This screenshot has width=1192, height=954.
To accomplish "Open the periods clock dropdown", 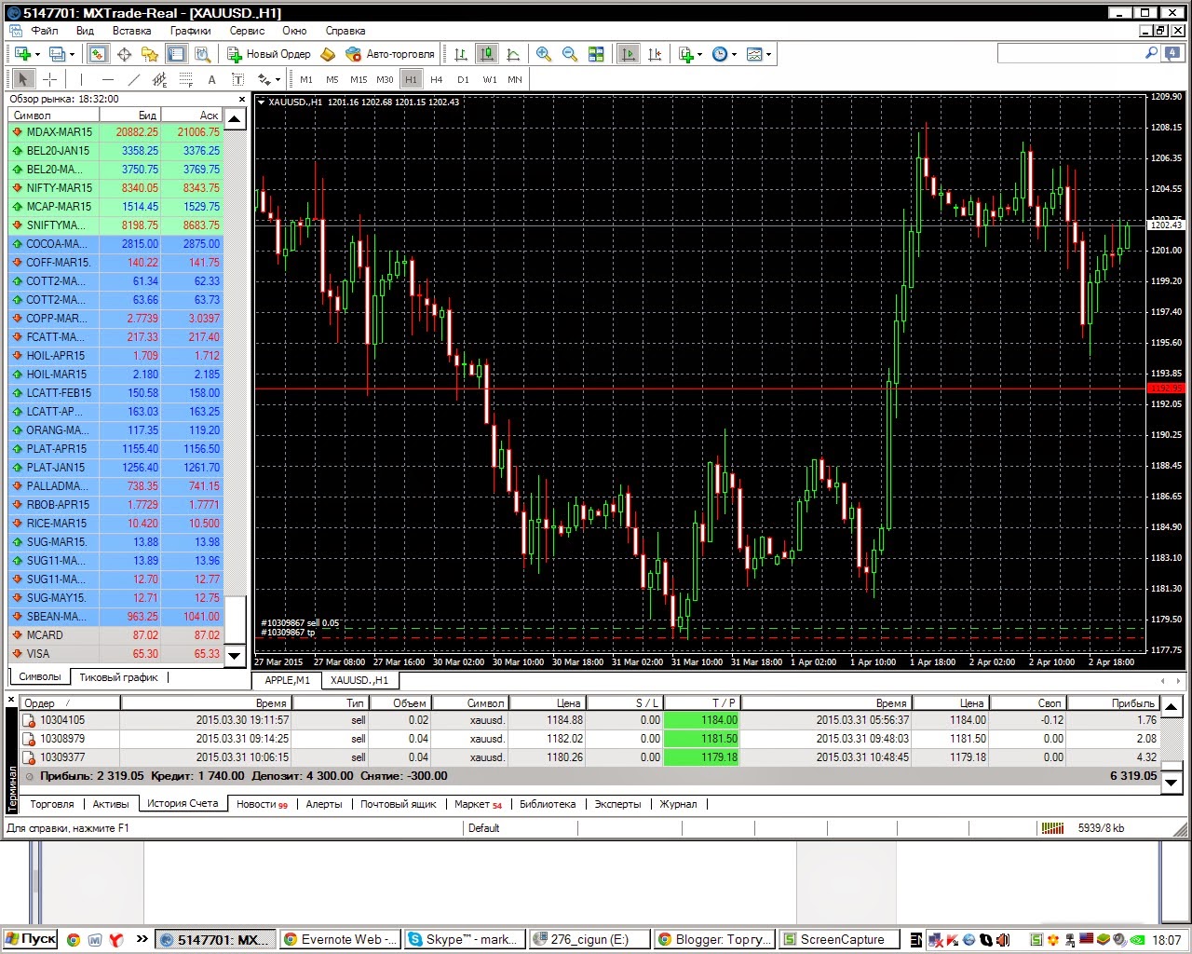I will [724, 54].
